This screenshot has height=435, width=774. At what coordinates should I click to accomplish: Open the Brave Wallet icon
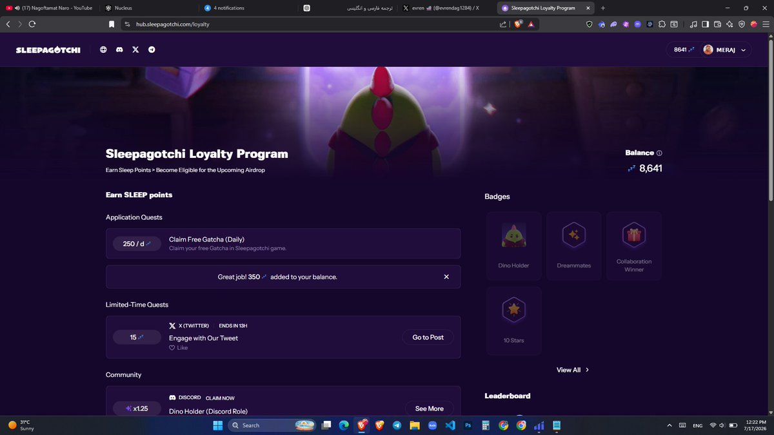(x=717, y=24)
